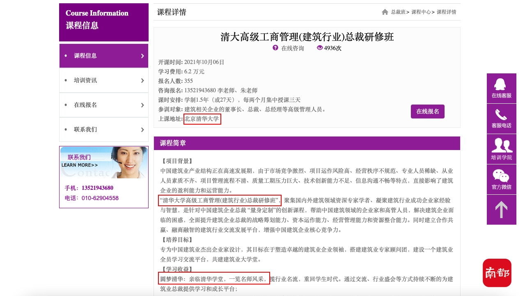The width and height of the screenshot is (525, 296).
Task: Click the purple 在线报名 button
Action: [428, 112]
